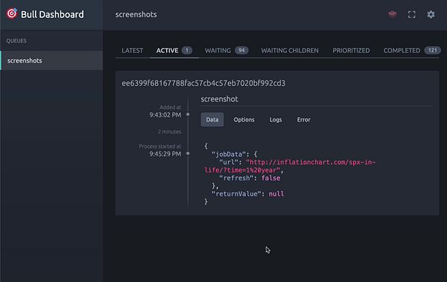Switch to the ACTIVE tab
Image resolution: width=447 pixels, height=282 pixels.
tap(174, 51)
